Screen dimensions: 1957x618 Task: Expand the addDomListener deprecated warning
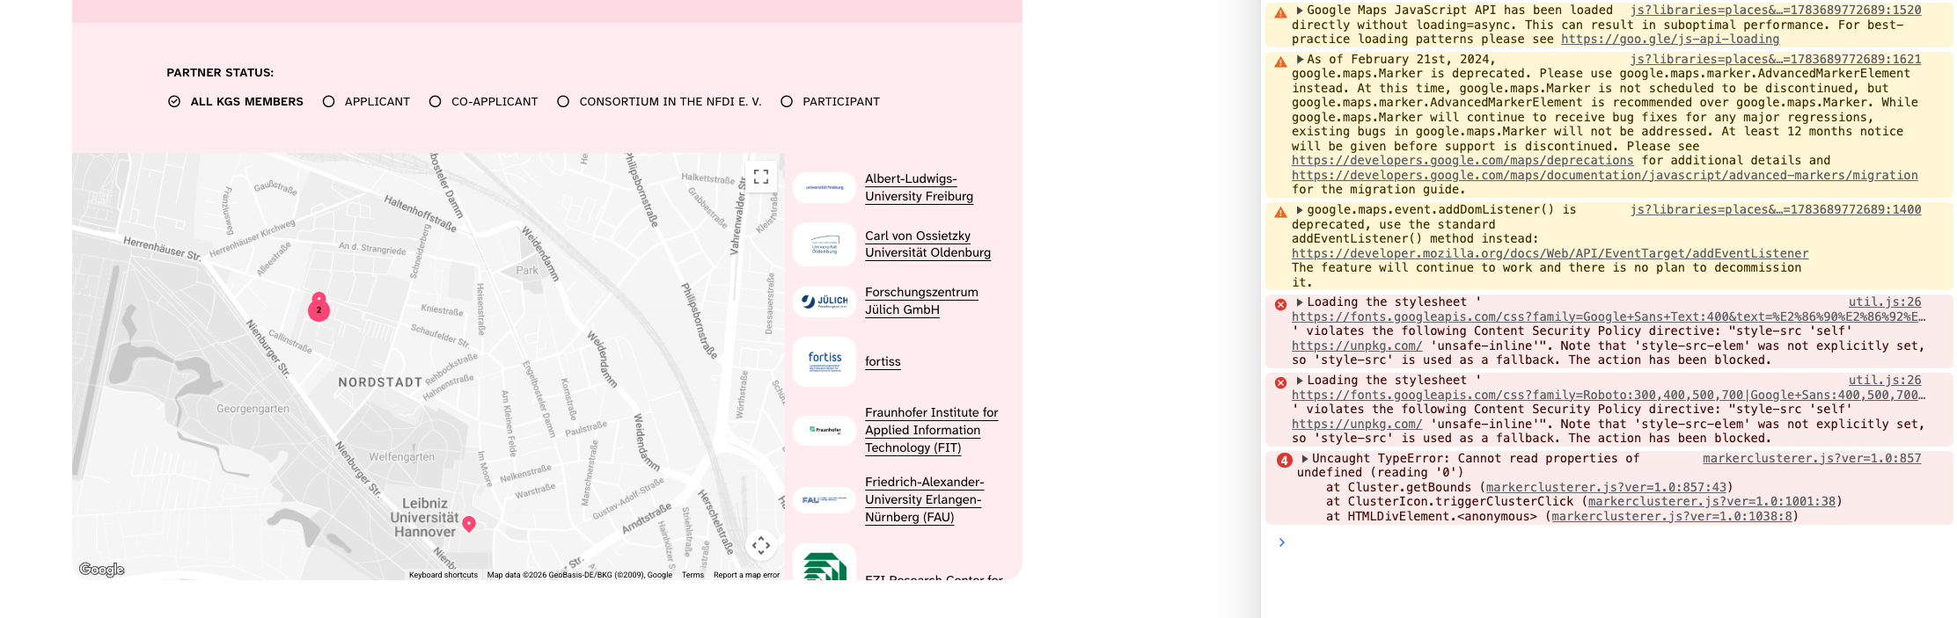point(1300,210)
